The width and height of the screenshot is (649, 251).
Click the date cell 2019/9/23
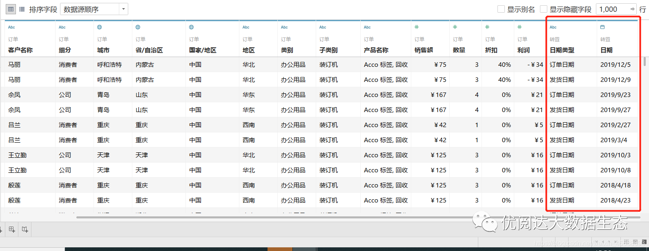click(x=616, y=95)
